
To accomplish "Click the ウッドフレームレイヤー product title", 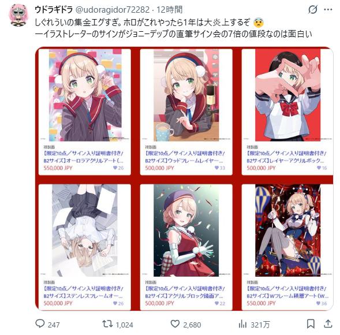I will click(184, 161).
